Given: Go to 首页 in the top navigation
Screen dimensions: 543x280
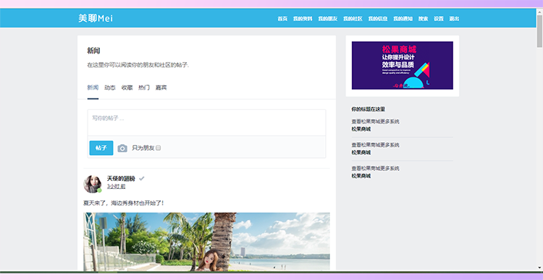Looking at the screenshot, I should point(282,19).
